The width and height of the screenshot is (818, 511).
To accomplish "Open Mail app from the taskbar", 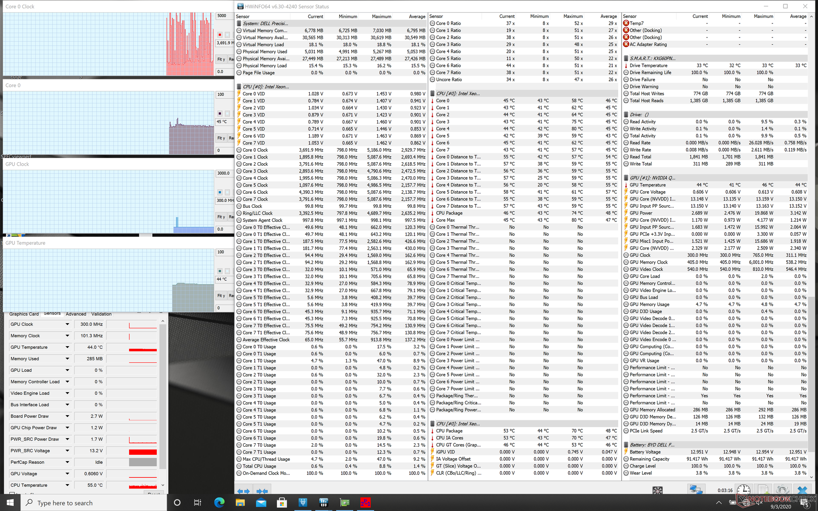I will click(261, 502).
